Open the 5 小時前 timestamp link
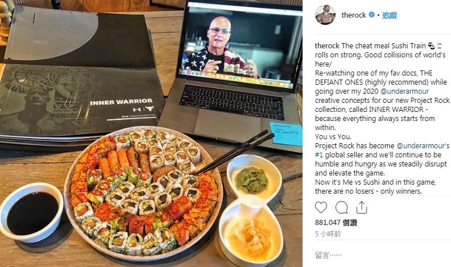Image resolution: width=451 pixels, height=267 pixels. tap(328, 234)
